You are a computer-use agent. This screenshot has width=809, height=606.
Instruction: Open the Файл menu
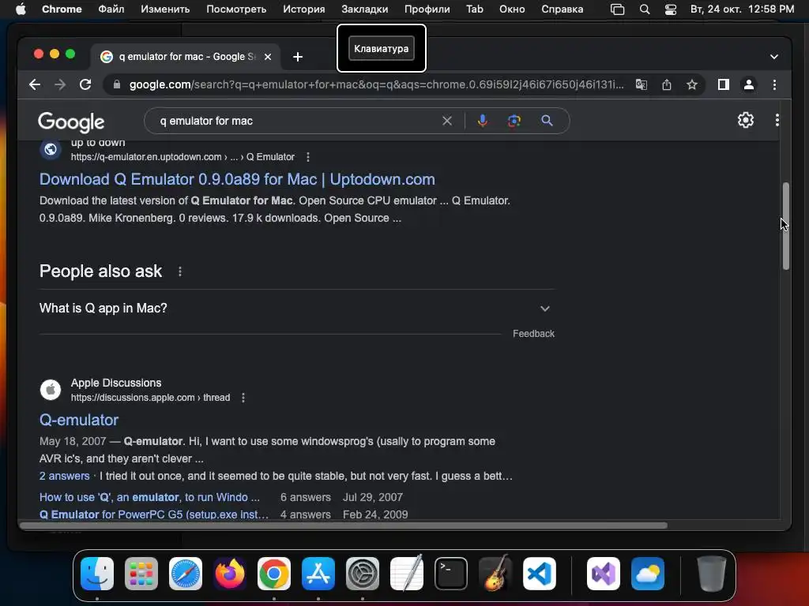coord(111,9)
